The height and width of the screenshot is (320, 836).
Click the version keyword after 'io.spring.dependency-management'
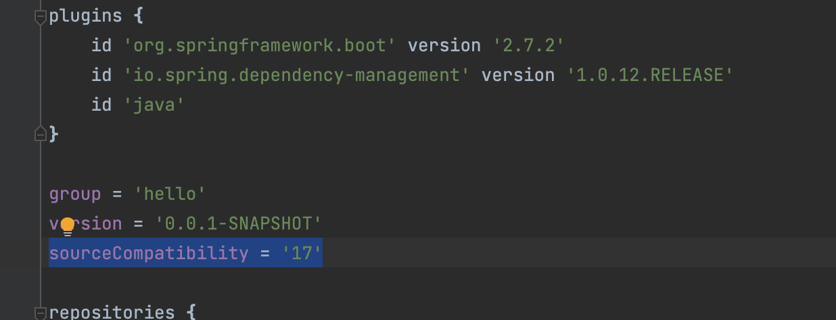(519, 76)
